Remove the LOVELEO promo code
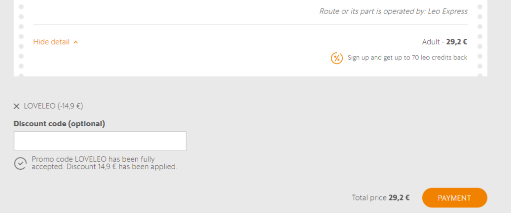 click(x=16, y=106)
